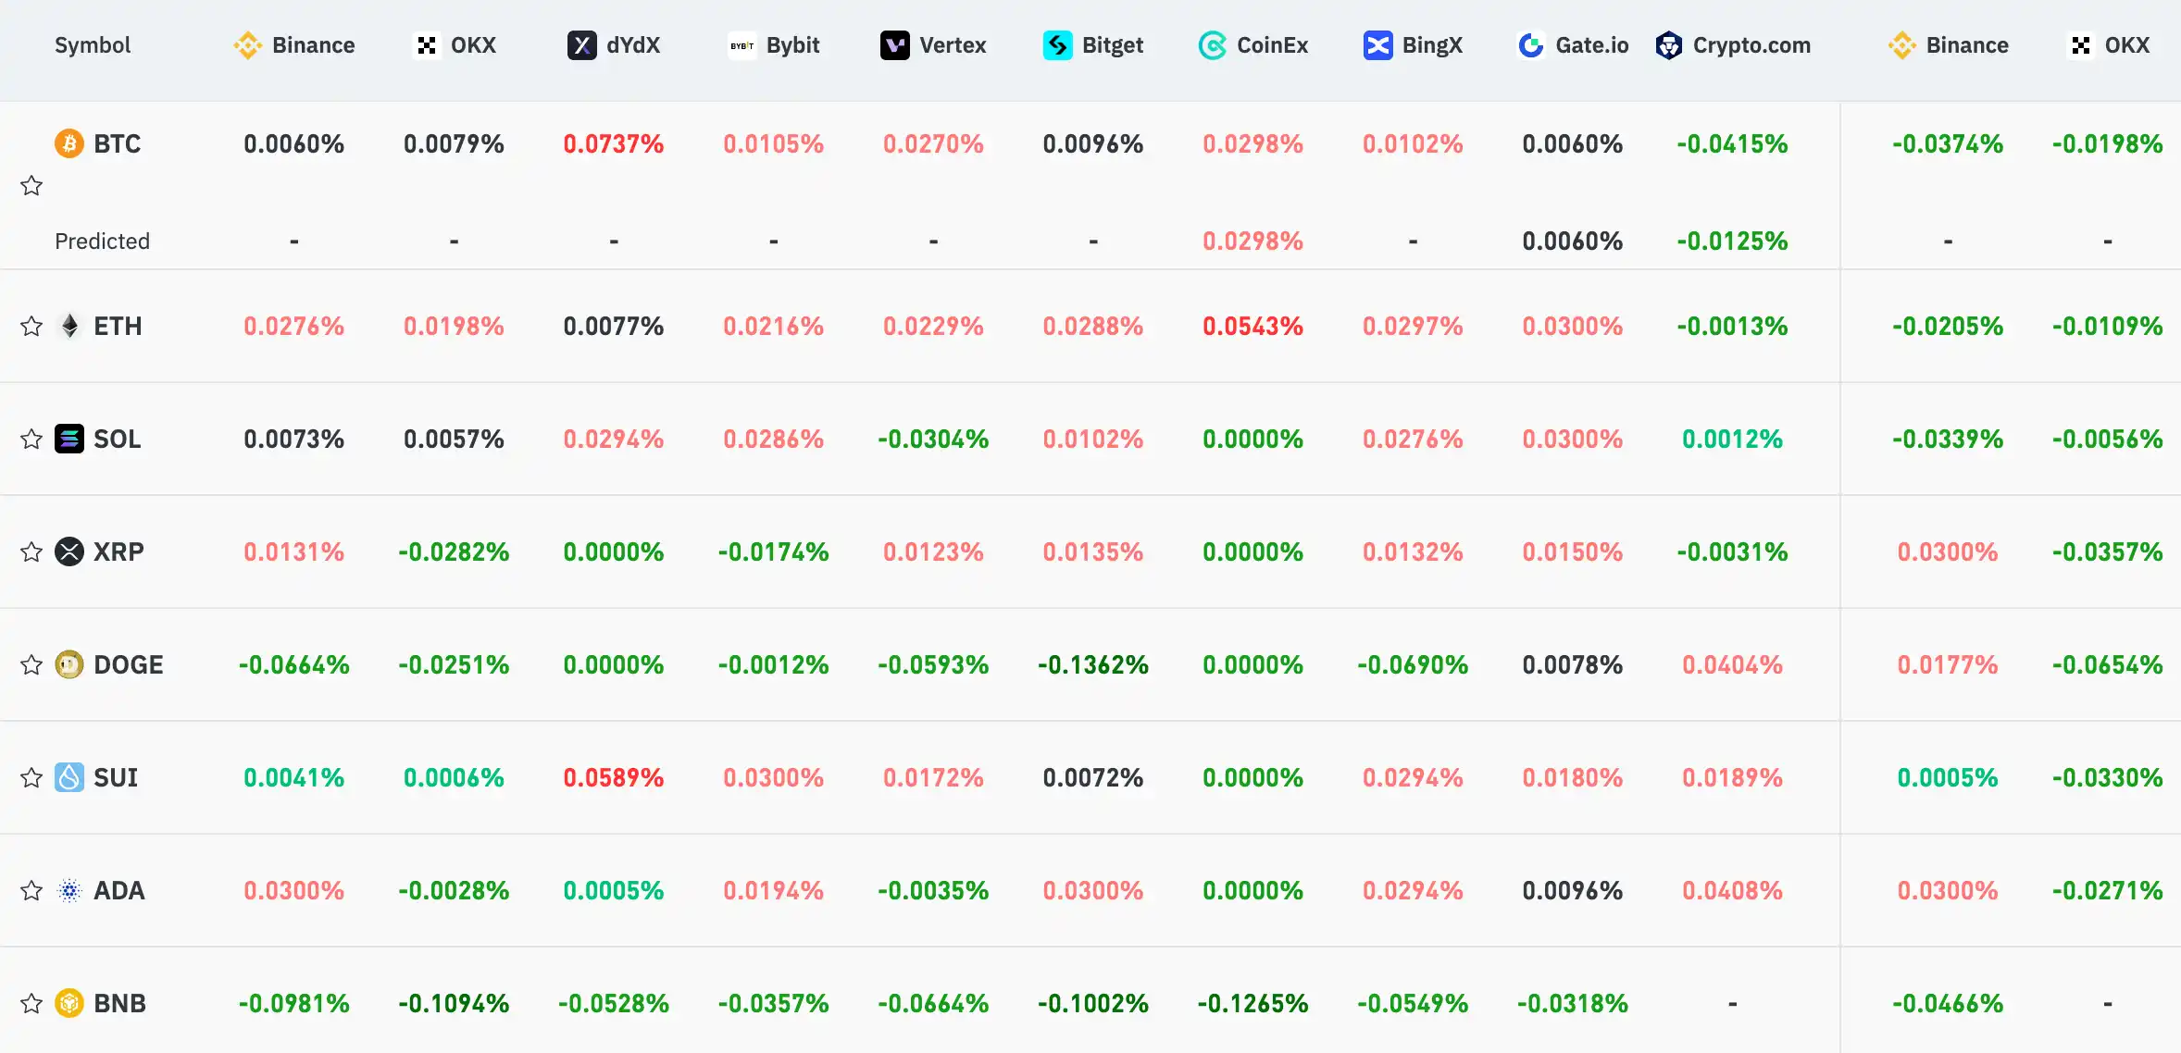Image resolution: width=2181 pixels, height=1053 pixels.
Task: Click the Crypto.com logo icon
Action: coord(1668,45)
